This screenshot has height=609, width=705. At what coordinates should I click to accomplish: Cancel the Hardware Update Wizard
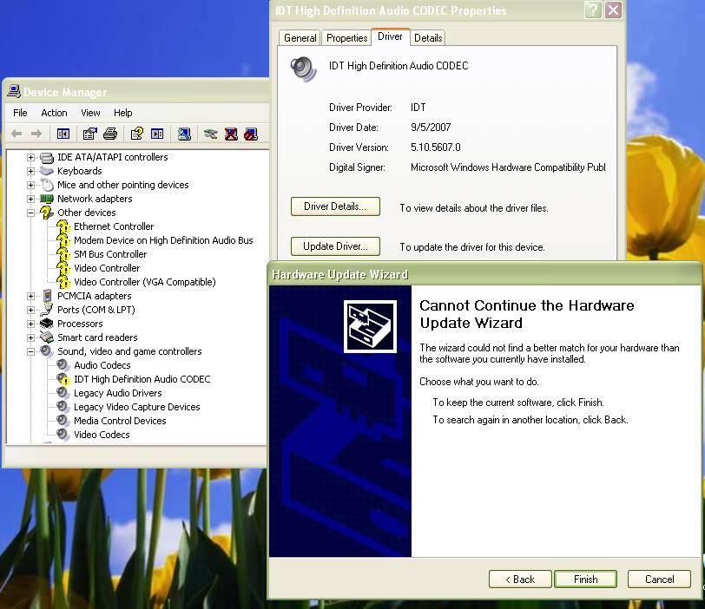(x=659, y=580)
